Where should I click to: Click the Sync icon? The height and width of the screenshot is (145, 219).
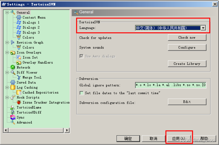pos(13,117)
